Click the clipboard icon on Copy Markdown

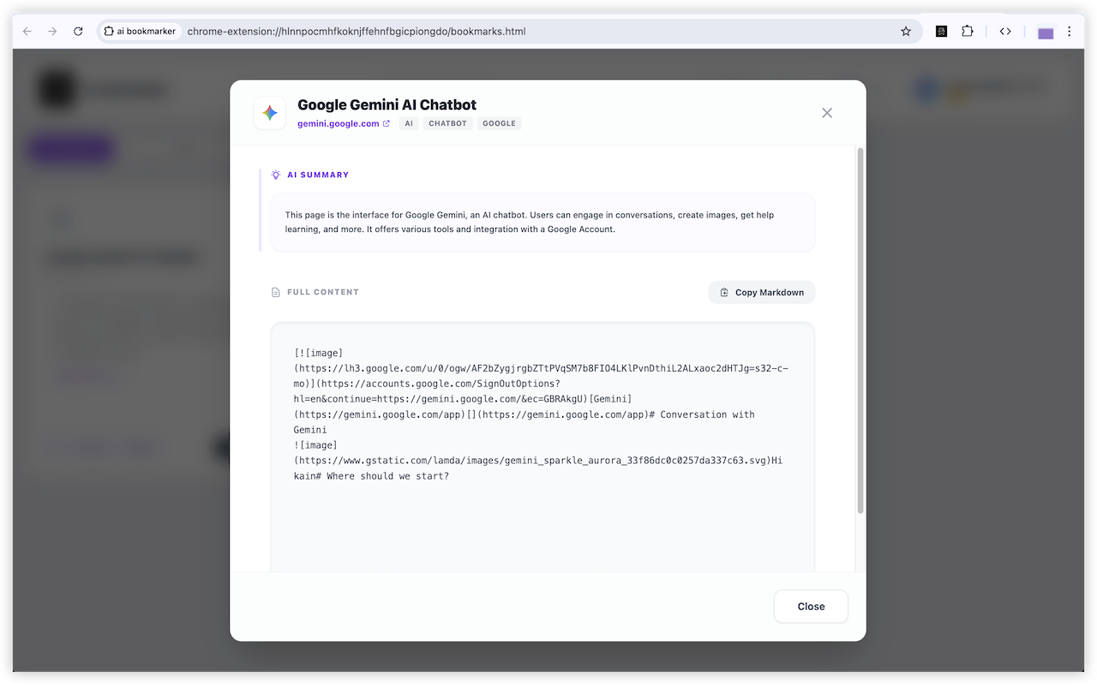click(723, 292)
